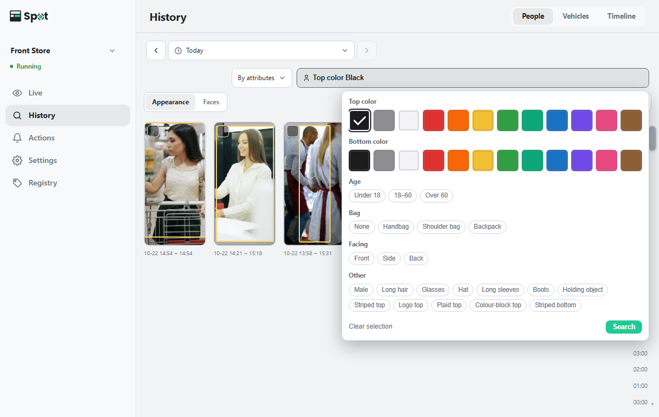Select the Appearance tab
The image size is (659, 417).
click(170, 102)
